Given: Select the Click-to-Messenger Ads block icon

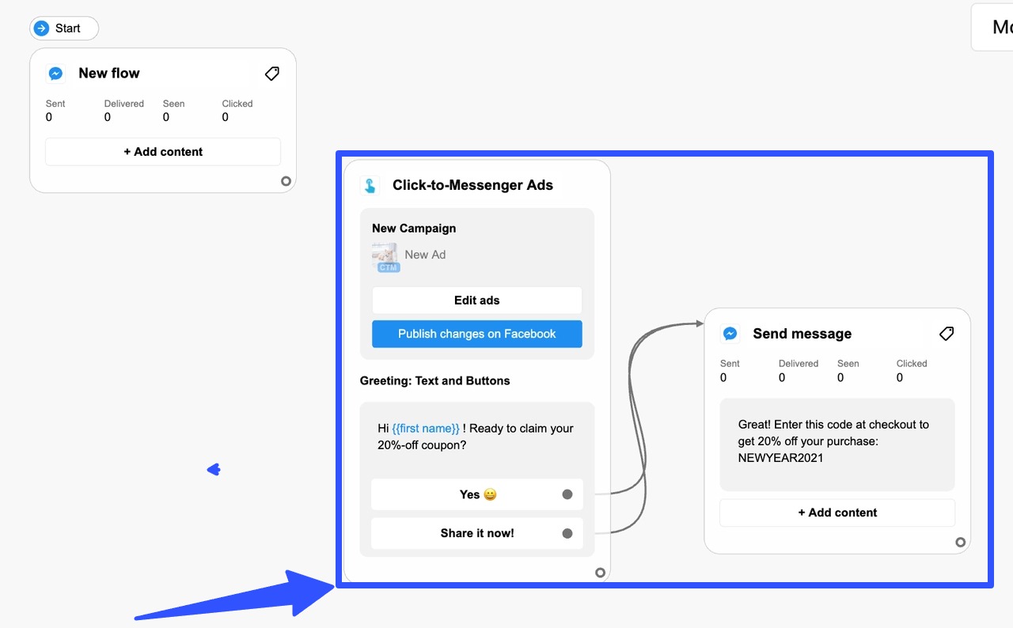Looking at the screenshot, I should coord(369,185).
